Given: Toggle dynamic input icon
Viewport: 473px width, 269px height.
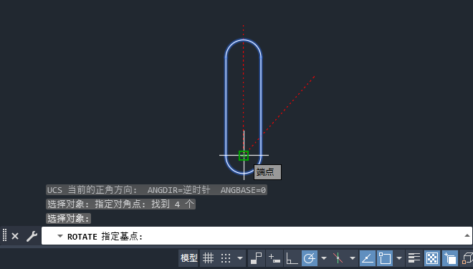Looking at the screenshot, I should 274,258.
